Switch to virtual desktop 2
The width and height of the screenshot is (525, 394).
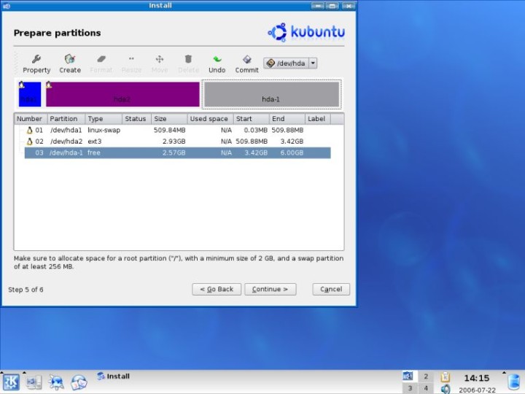pyautogui.click(x=426, y=376)
